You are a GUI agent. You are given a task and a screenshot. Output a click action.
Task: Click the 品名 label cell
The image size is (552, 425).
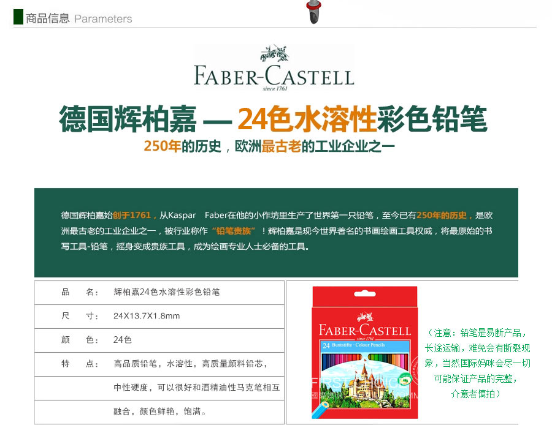(x=80, y=292)
